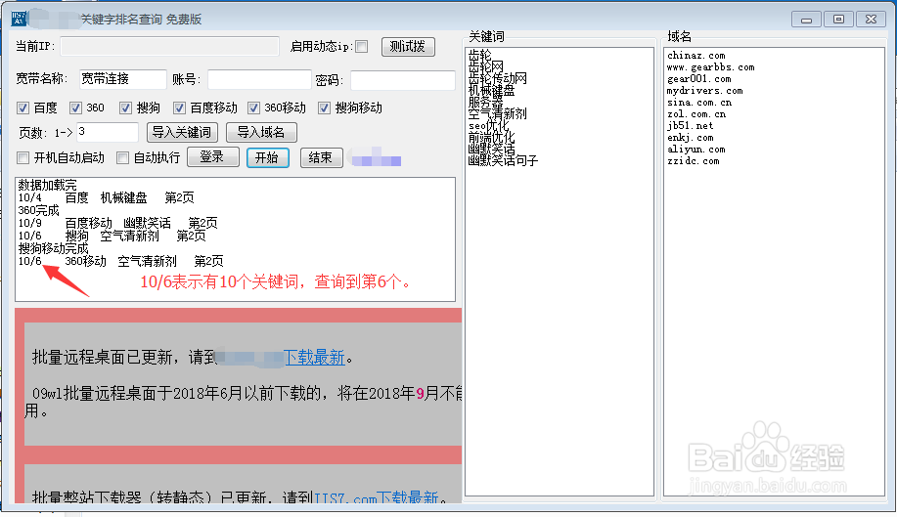
Task: Select domain www.gearbbs.com
Action: click(710, 66)
